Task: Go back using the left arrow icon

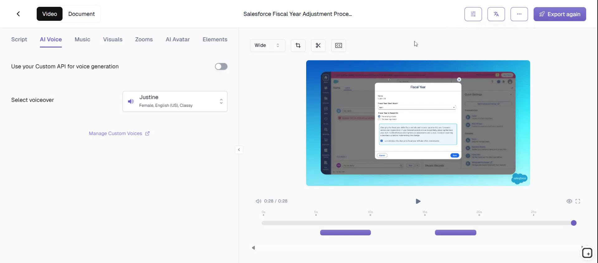Action: 18,14
